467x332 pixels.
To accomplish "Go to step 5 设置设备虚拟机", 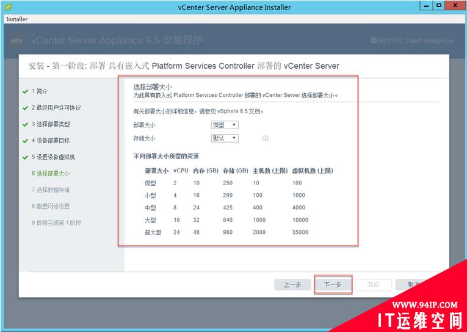I will [x=53, y=157].
